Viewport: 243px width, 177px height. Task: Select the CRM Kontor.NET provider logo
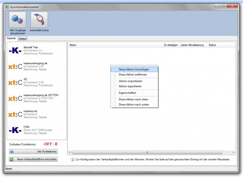coord(15,130)
